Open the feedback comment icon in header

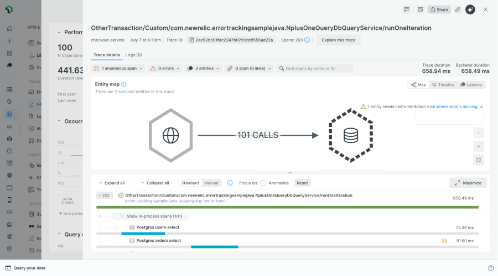(x=407, y=9)
